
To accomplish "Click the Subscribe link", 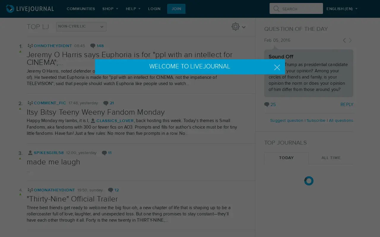I will [316, 121].
